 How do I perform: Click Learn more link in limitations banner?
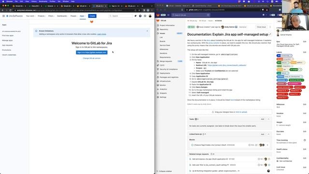point(101,34)
